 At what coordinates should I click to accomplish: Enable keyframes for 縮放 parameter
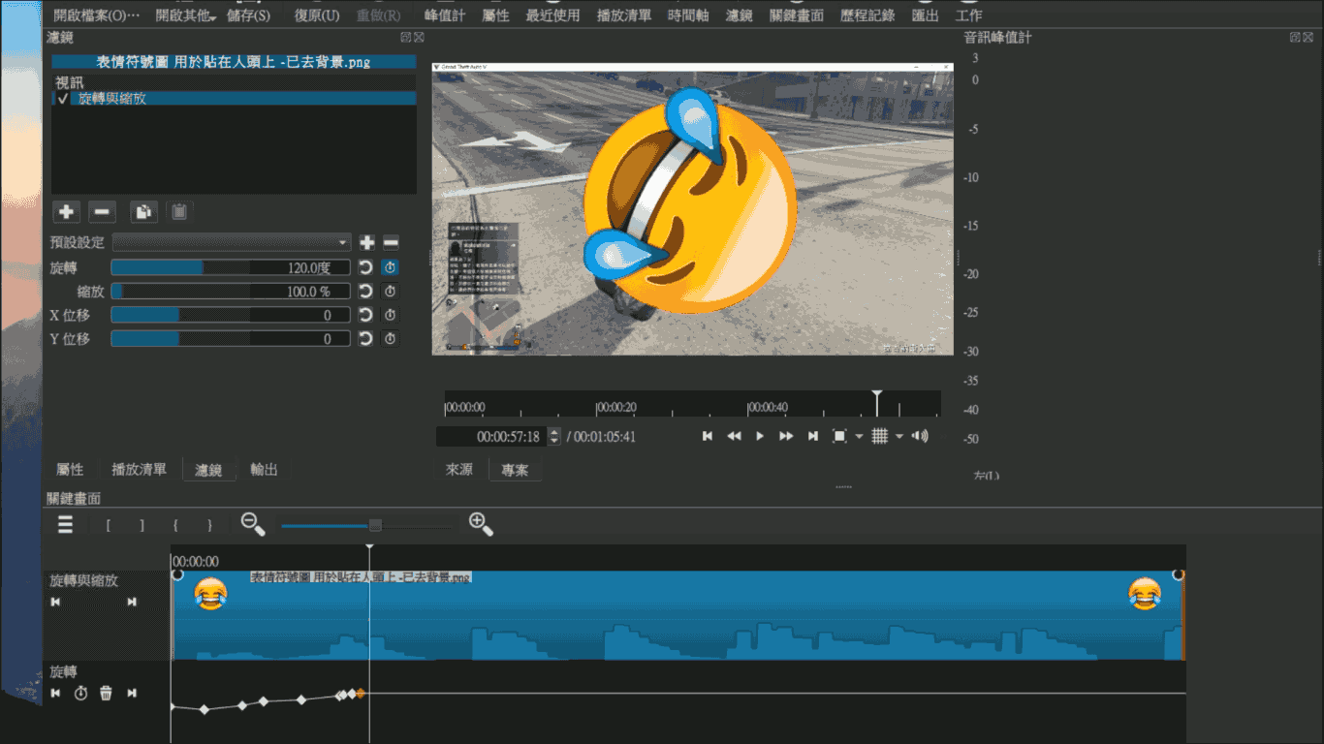coord(390,291)
